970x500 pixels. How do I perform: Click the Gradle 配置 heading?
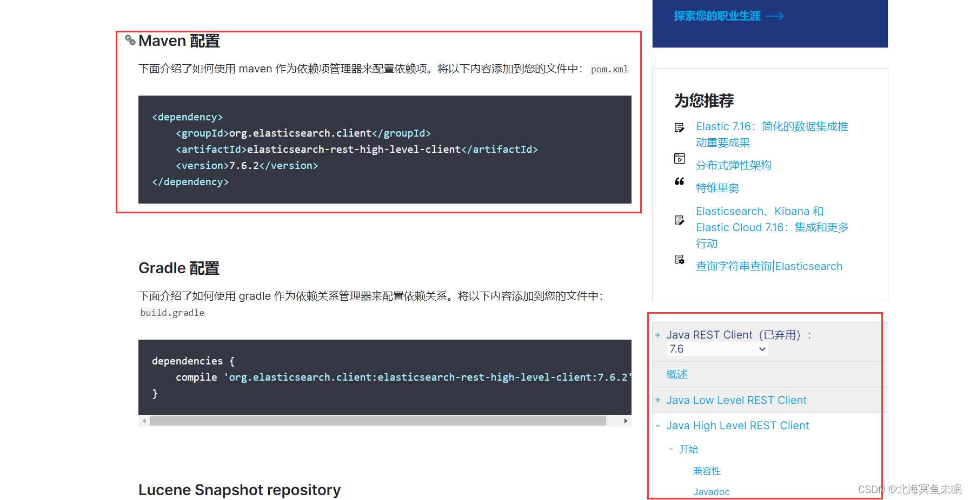tap(179, 268)
